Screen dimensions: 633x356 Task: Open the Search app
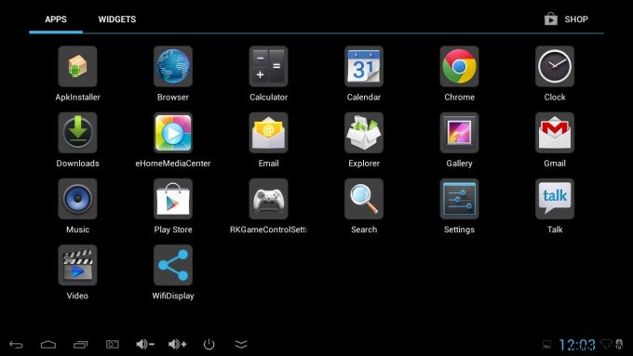coord(364,199)
